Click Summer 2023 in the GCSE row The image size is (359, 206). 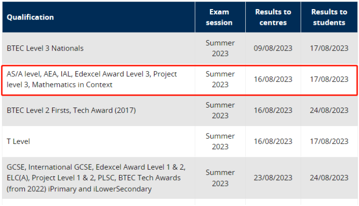220,178
